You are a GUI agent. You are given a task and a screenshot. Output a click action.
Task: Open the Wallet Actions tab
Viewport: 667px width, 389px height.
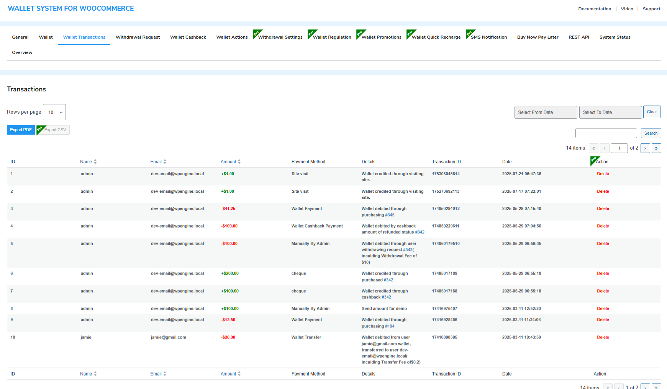pyautogui.click(x=232, y=37)
